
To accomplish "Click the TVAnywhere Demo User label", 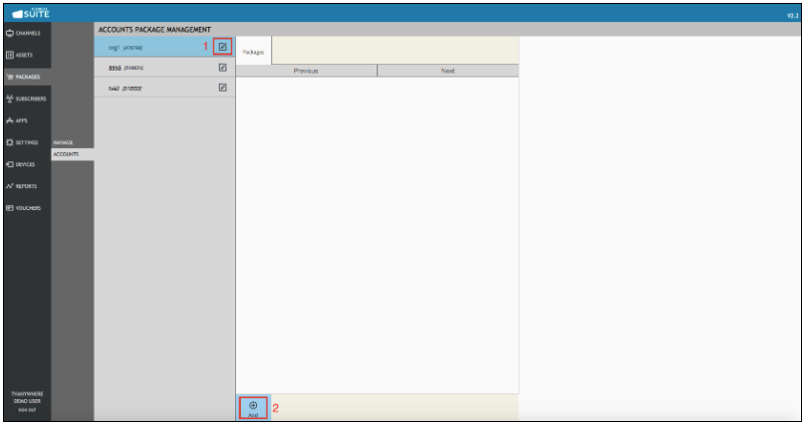I will click(27, 397).
